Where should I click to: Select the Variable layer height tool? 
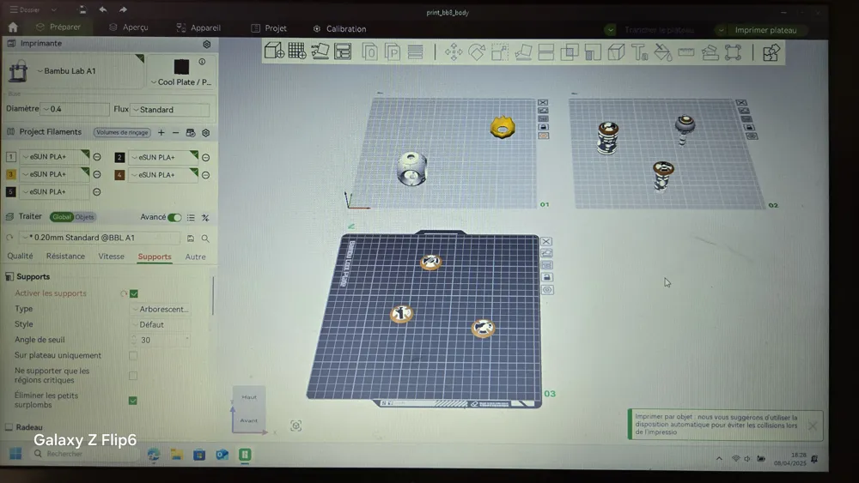(415, 52)
